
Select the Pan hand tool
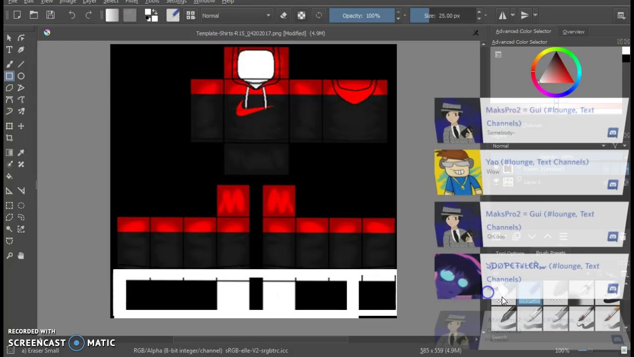21,256
